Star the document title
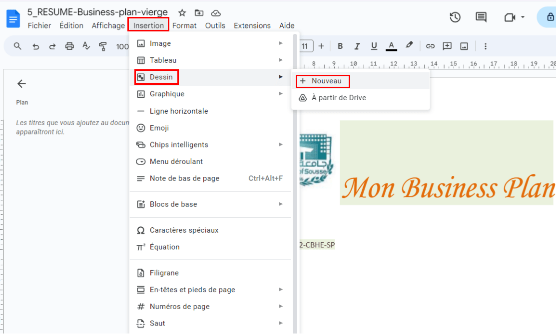 (182, 13)
